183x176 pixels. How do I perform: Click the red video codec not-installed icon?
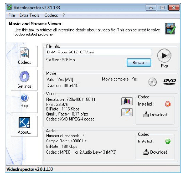168,104
